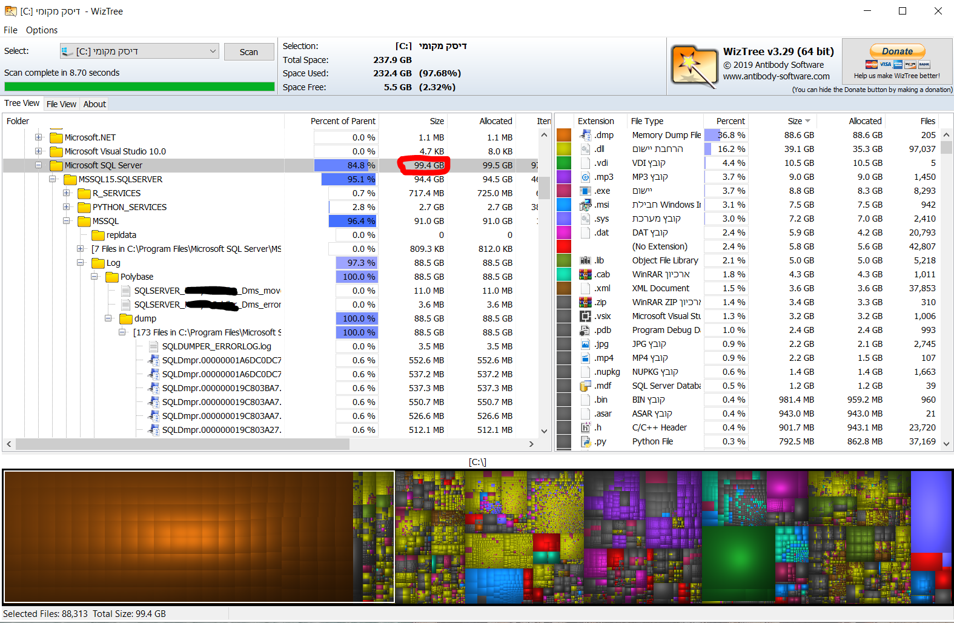Image resolution: width=954 pixels, height=623 pixels.
Task: Click the Microsoft SQL Server folder icon
Action: [x=56, y=165]
